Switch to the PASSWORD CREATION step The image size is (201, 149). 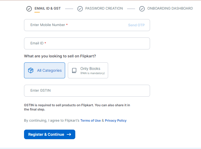104,8
